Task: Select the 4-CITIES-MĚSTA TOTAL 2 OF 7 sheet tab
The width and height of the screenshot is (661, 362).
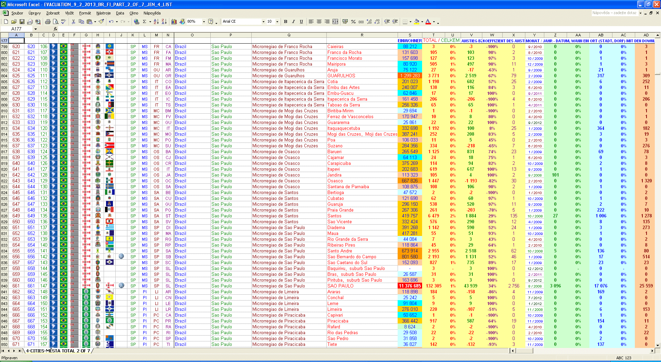Action: pyautogui.click(x=58, y=351)
